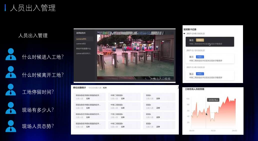Click the question 现场人员态势?
Image resolution: width=258 pixels, height=141 pixels.
click(x=38, y=126)
